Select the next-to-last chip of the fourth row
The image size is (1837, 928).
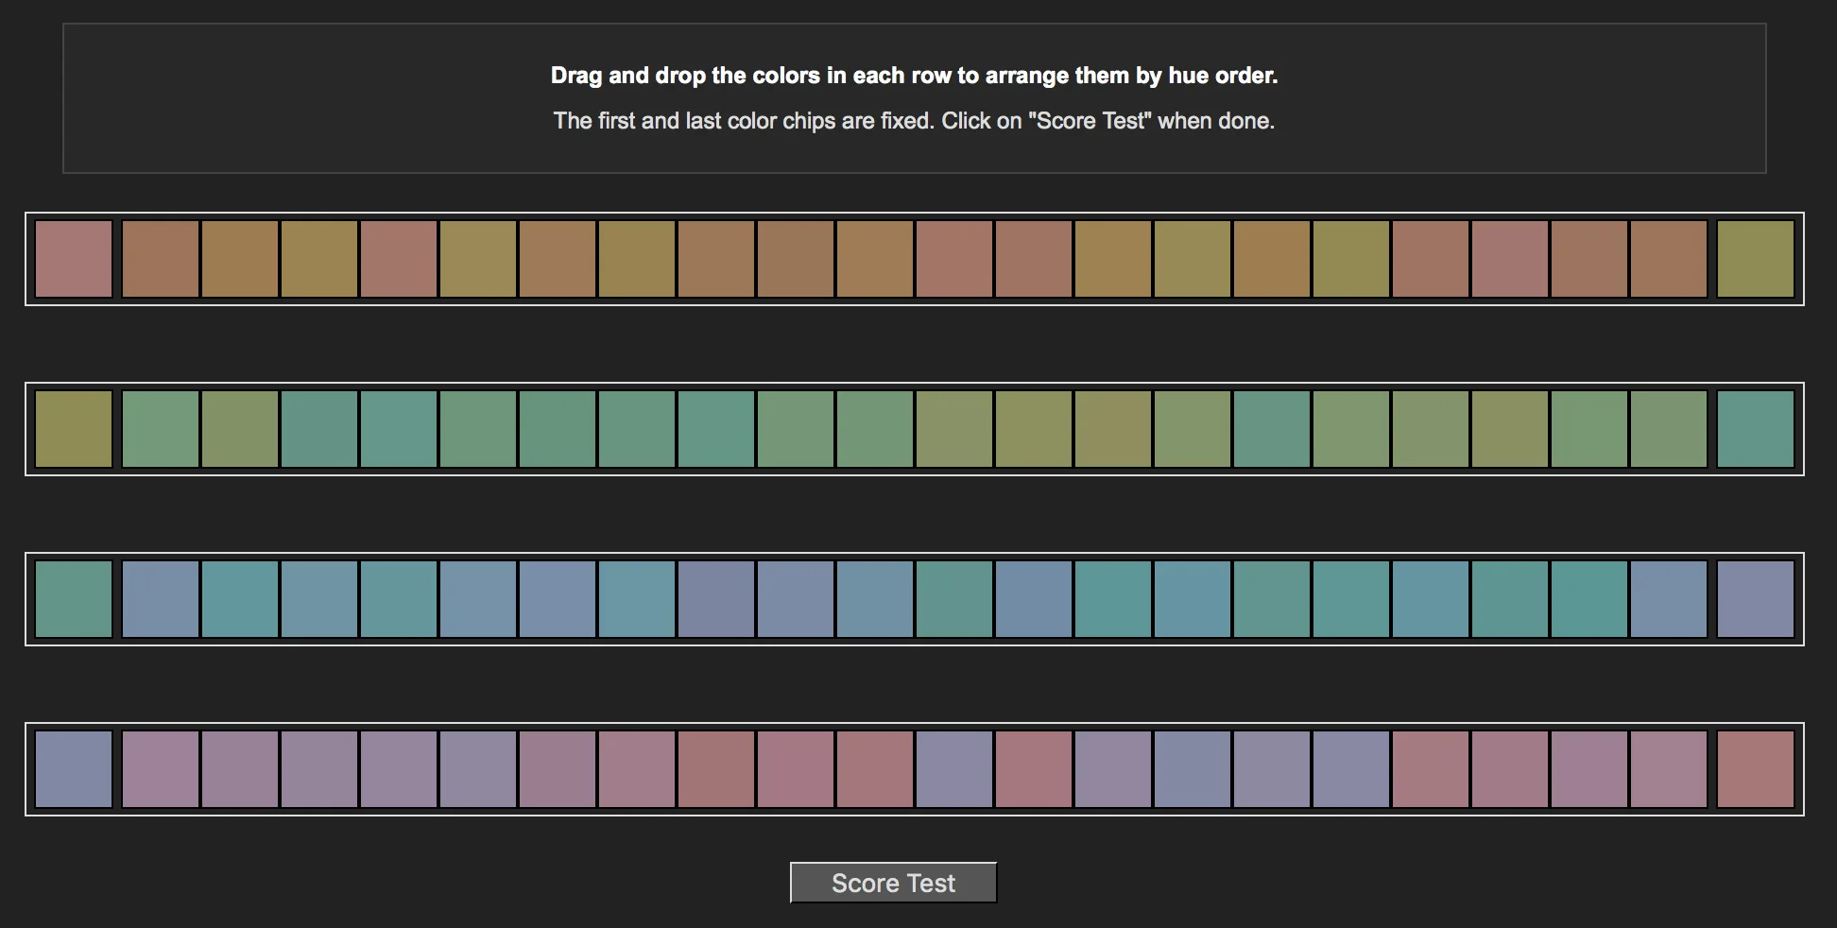1669,769
